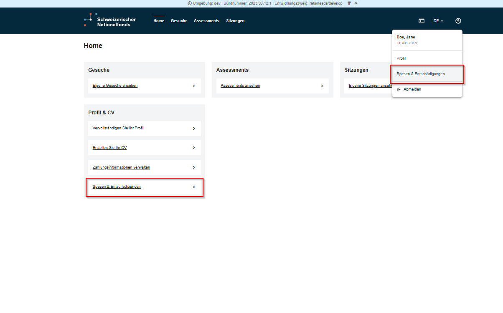Open Spesen & Entschädigungen link under Profil & CV

click(x=117, y=187)
